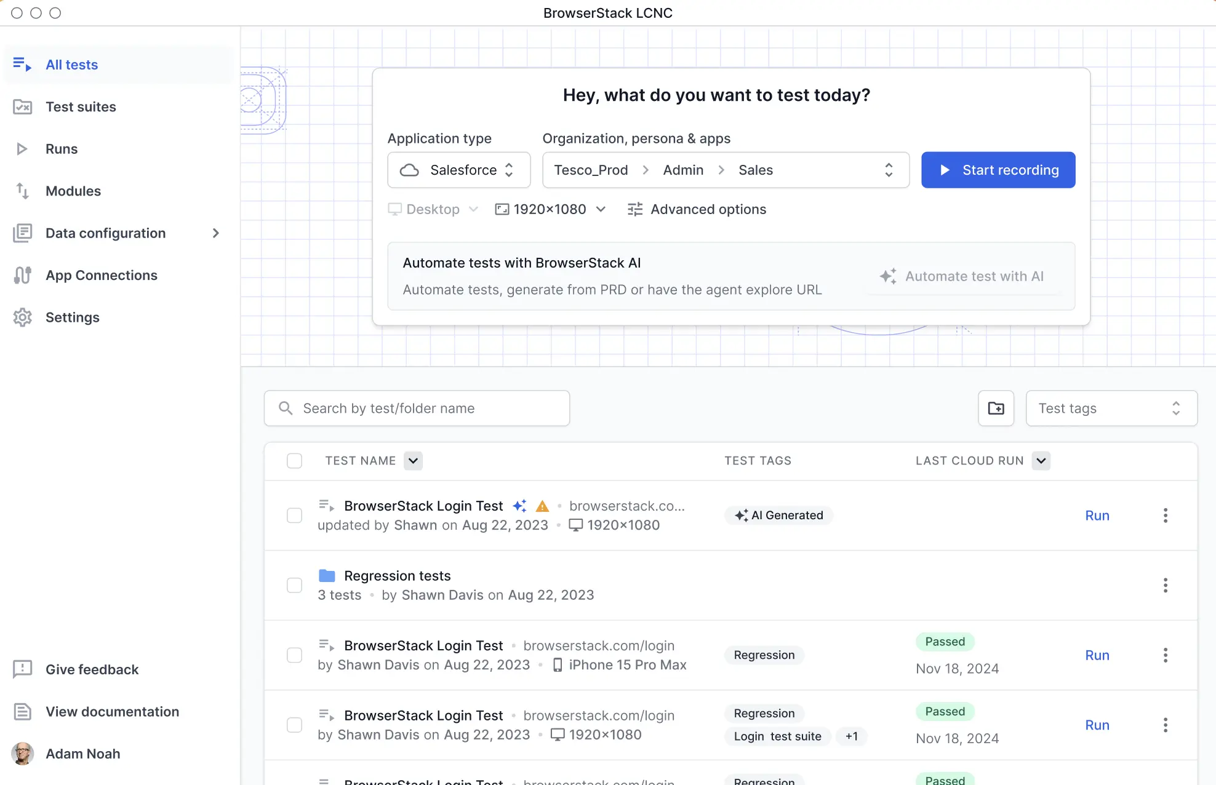
Task: Click the Search by test/folder name field
Action: coord(417,408)
